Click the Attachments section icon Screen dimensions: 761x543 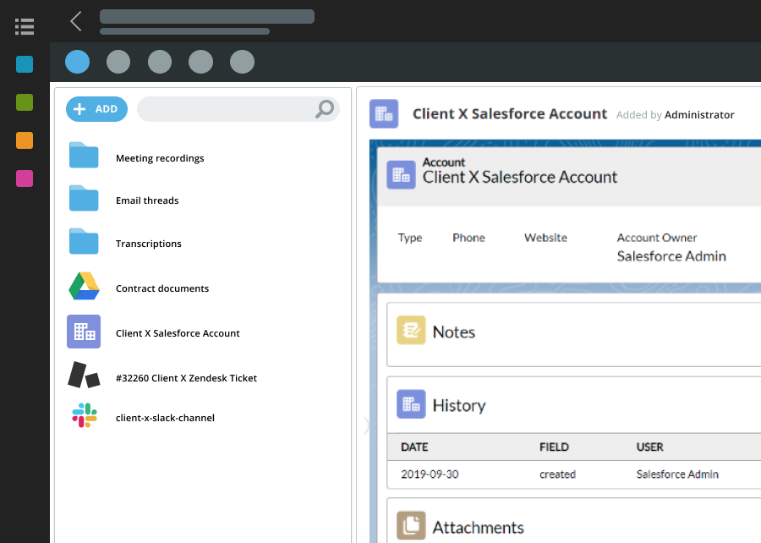click(x=411, y=527)
